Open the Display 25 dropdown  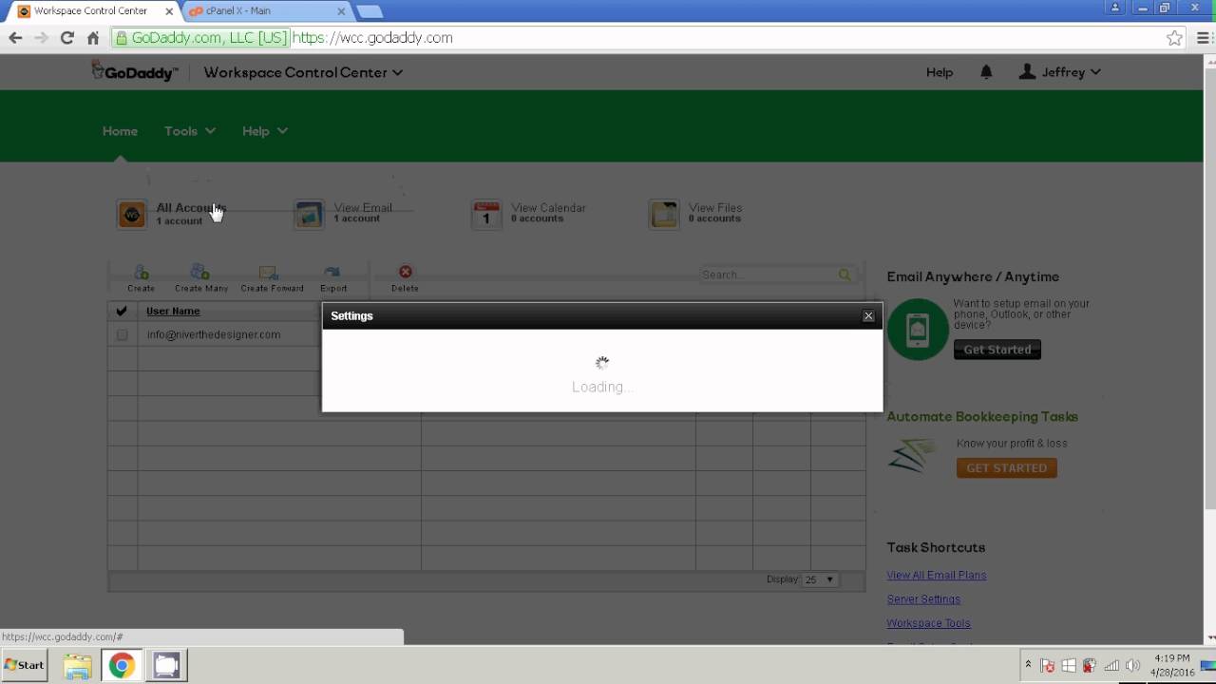click(820, 579)
